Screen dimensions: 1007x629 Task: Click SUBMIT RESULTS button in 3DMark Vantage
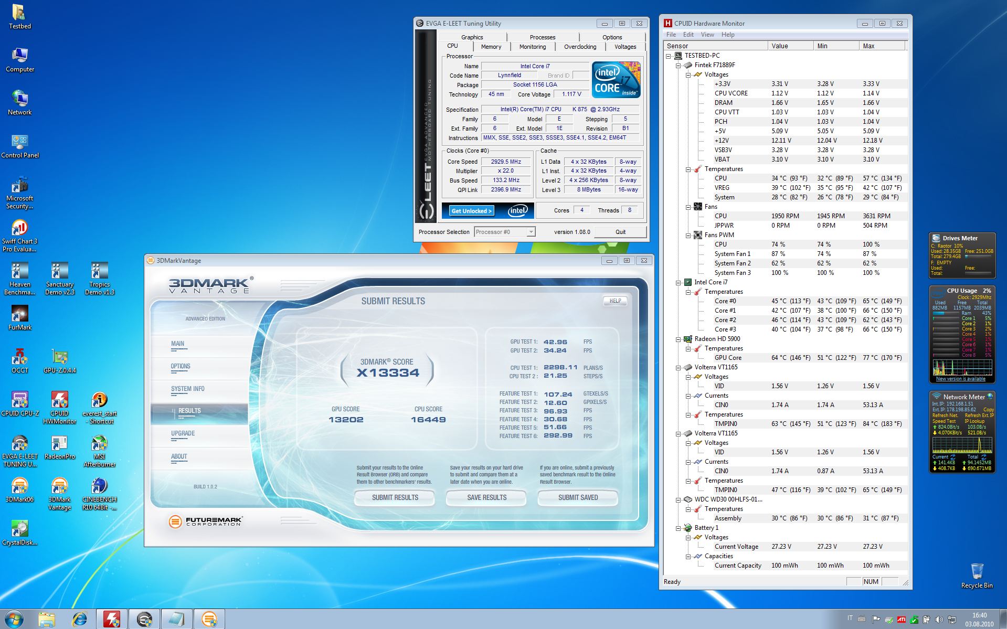[395, 497]
